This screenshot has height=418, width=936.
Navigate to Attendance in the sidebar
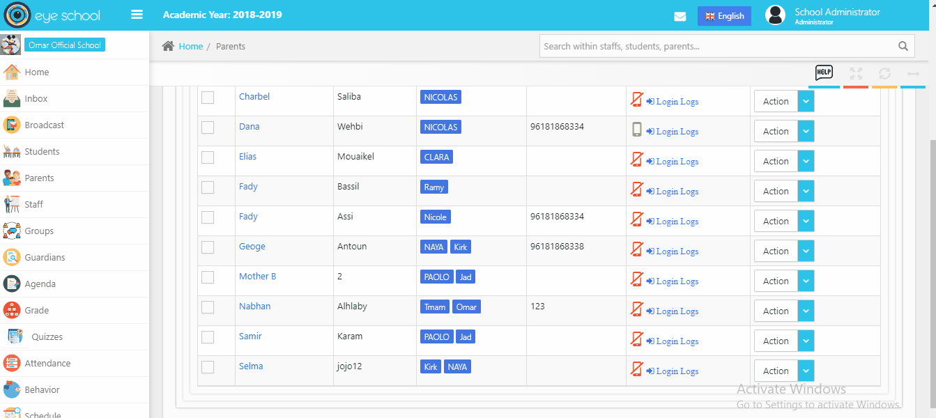tap(47, 363)
